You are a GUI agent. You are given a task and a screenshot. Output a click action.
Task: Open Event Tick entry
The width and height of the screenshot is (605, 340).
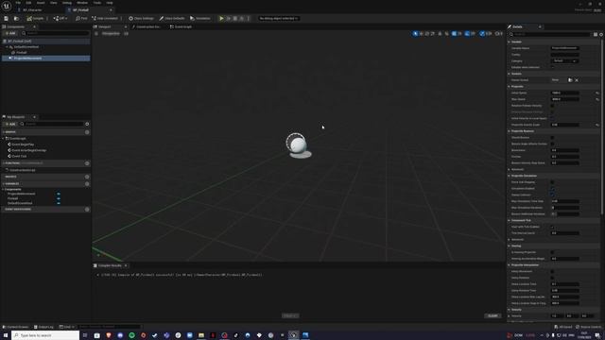pos(19,156)
